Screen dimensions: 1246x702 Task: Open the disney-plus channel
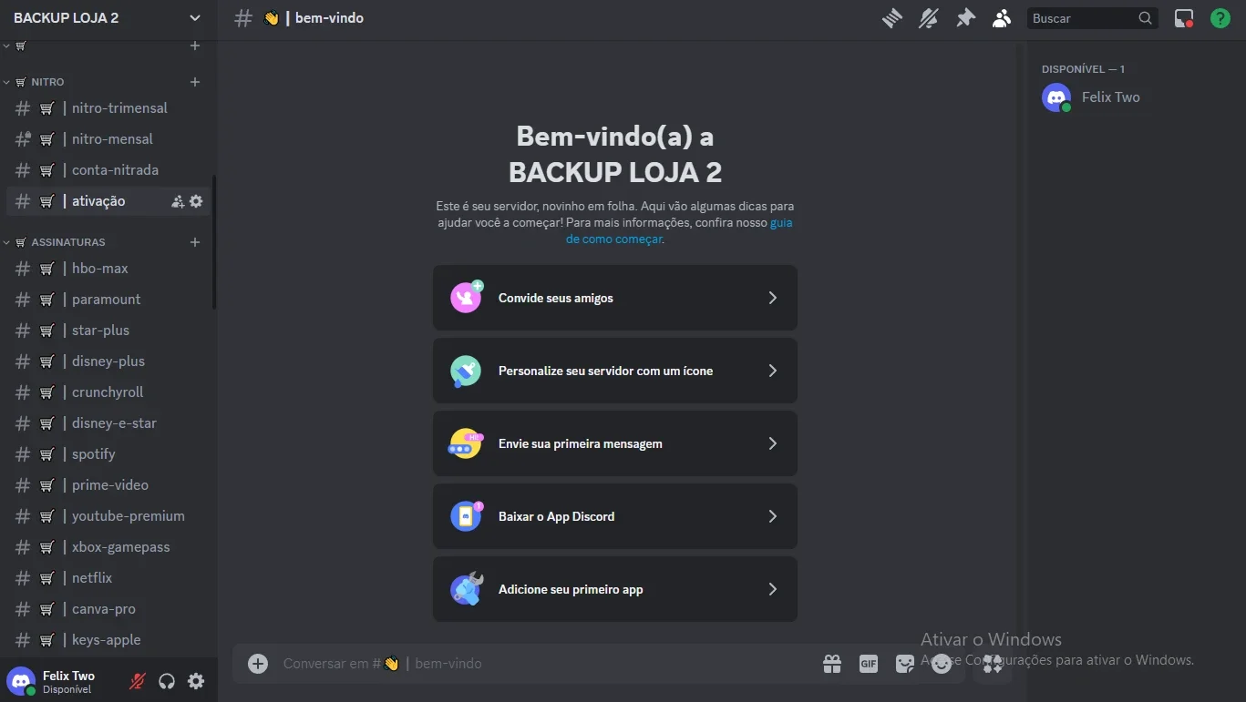pyautogui.click(x=108, y=361)
